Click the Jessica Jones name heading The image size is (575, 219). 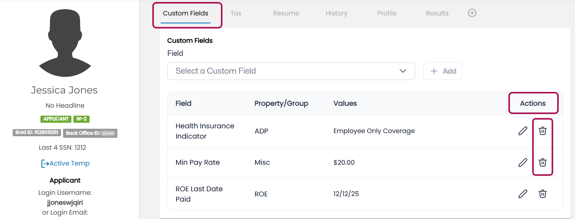click(64, 90)
